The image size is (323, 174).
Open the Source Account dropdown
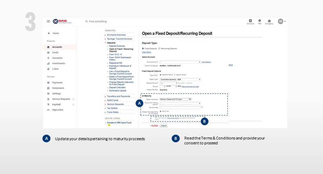pyautogui.click(x=180, y=62)
